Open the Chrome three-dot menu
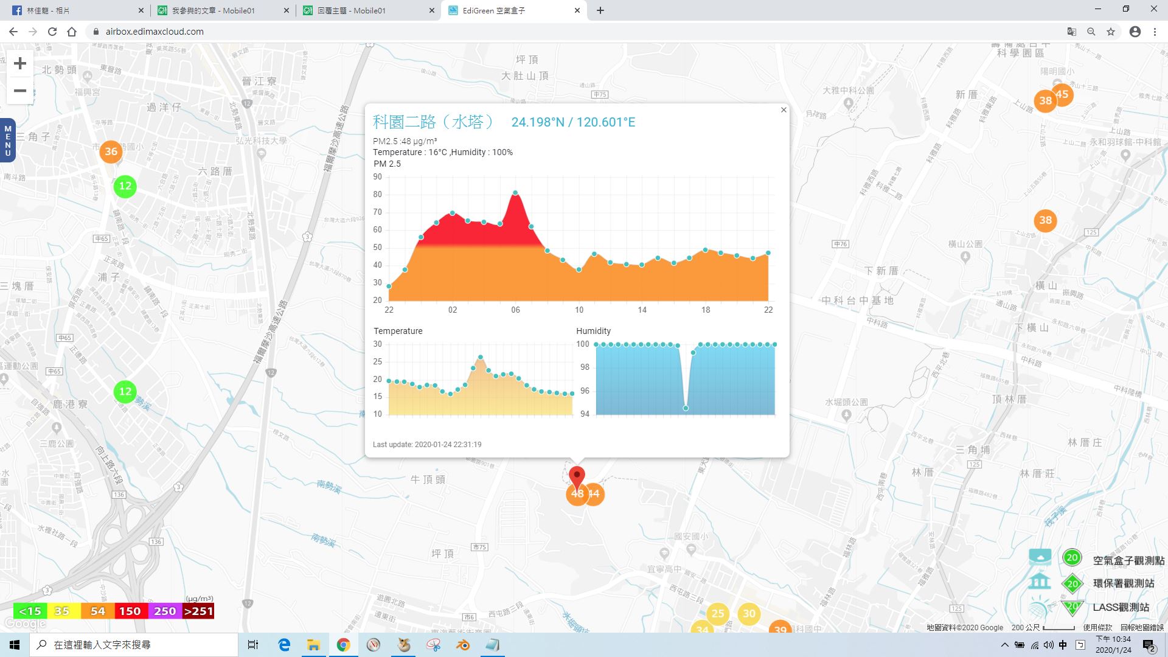 1155,32
